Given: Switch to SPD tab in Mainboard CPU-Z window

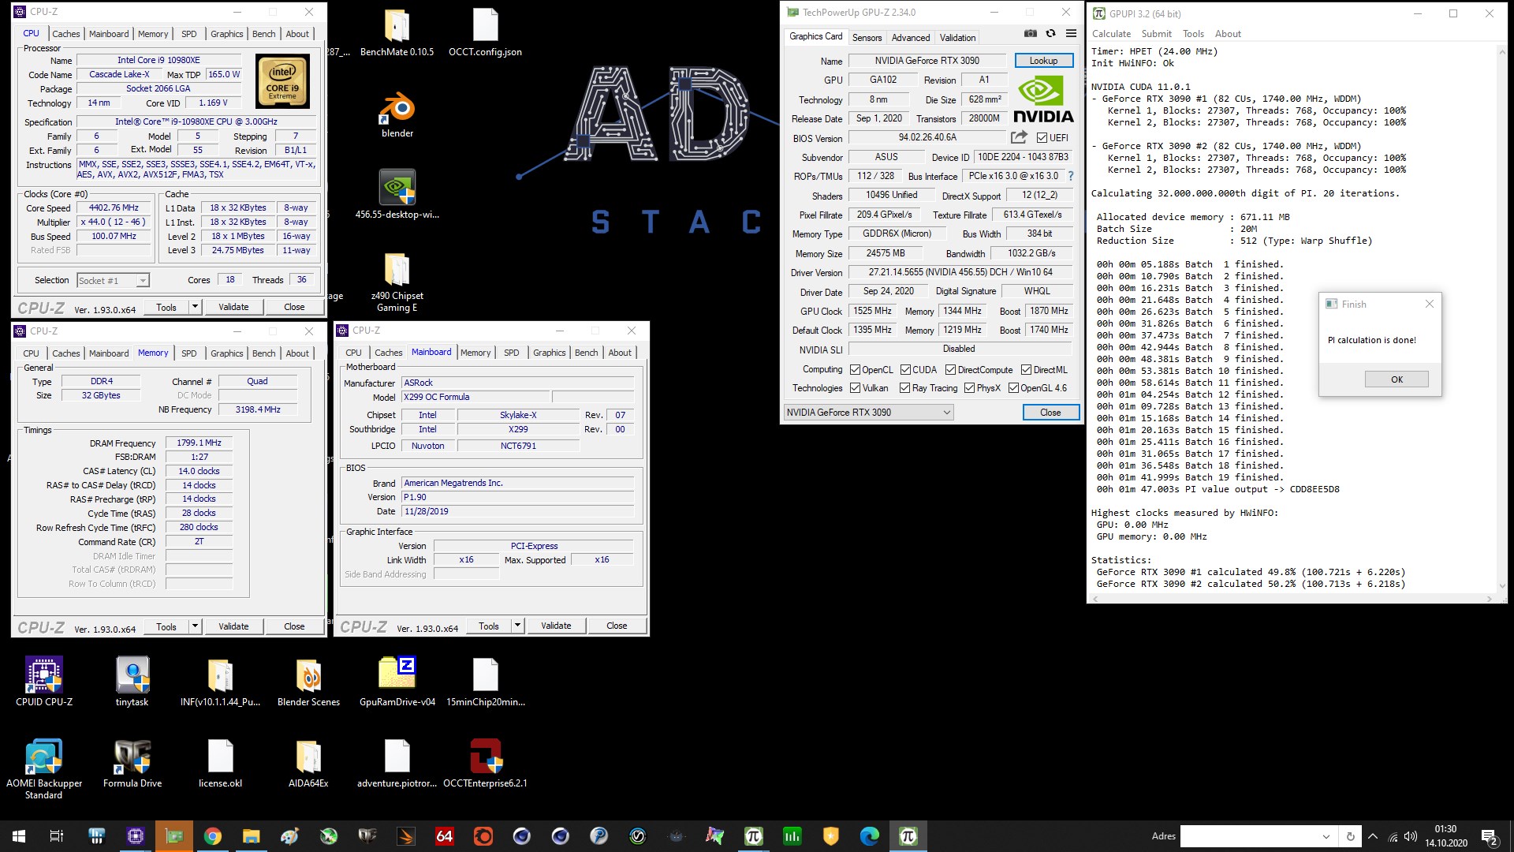Looking at the screenshot, I should (x=512, y=353).
